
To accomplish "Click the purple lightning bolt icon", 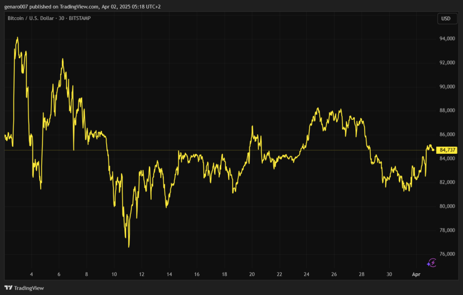I will tap(431, 263).
